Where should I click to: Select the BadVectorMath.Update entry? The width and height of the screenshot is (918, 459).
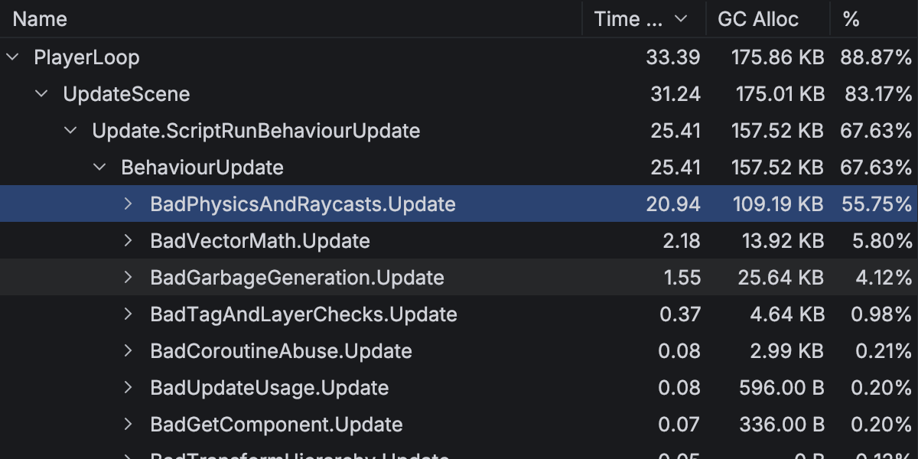(x=260, y=241)
